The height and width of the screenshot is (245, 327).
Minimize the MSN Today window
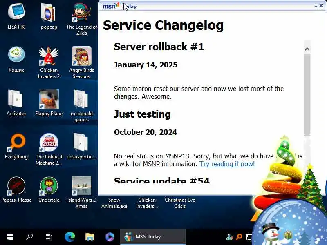(x=316, y=7)
